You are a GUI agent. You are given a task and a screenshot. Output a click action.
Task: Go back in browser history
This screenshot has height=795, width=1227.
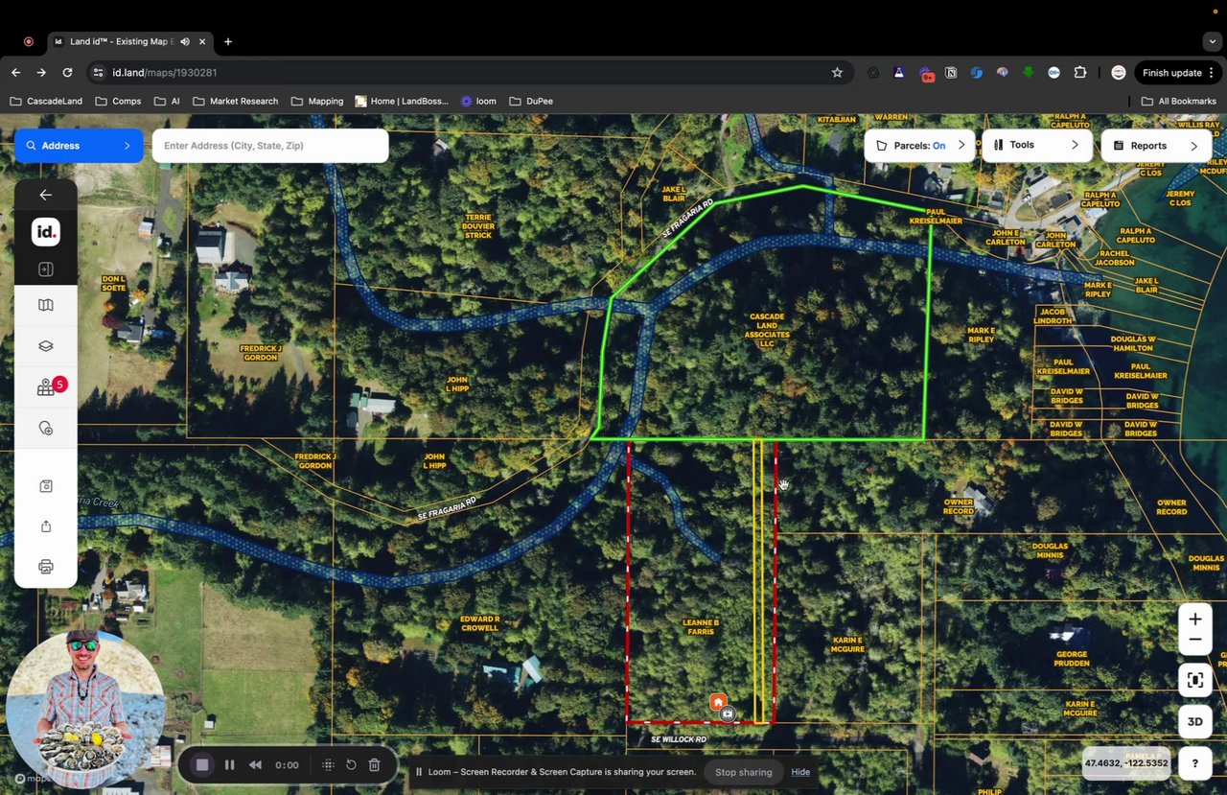(x=15, y=73)
